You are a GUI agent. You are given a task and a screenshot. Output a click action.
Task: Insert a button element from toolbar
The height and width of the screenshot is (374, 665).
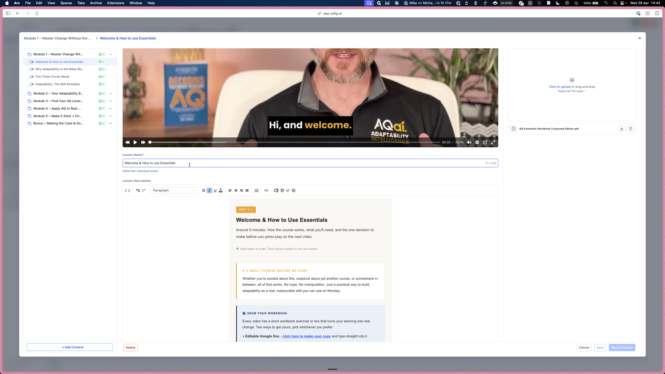coord(276,190)
